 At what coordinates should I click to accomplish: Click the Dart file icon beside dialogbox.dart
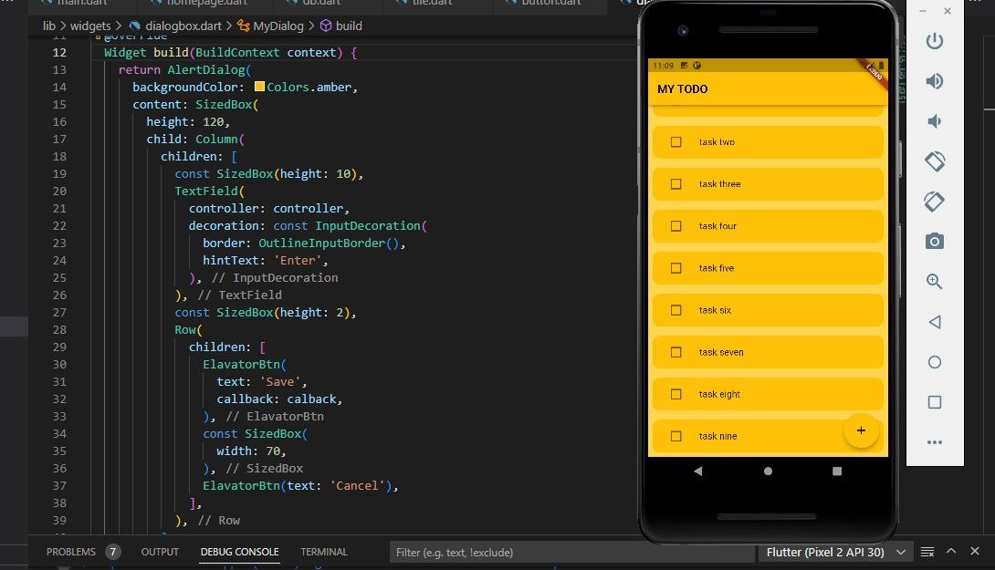[134, 26]
